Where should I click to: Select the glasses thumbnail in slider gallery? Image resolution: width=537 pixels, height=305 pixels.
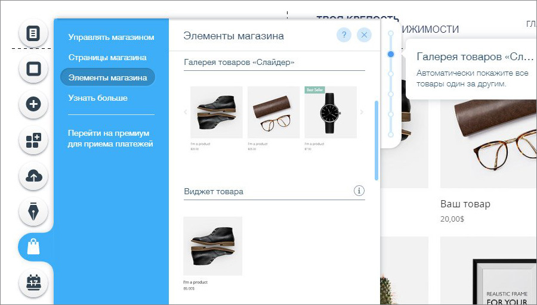(274, 112)
